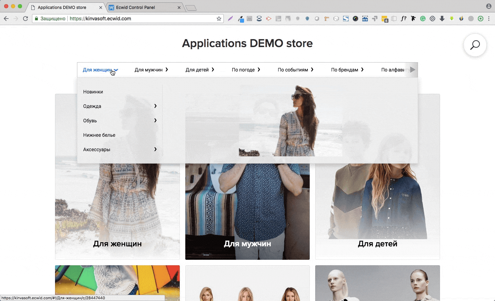Open the Нижнее белье category link
Screen dimensions: 495x301
tap(99, 135)
